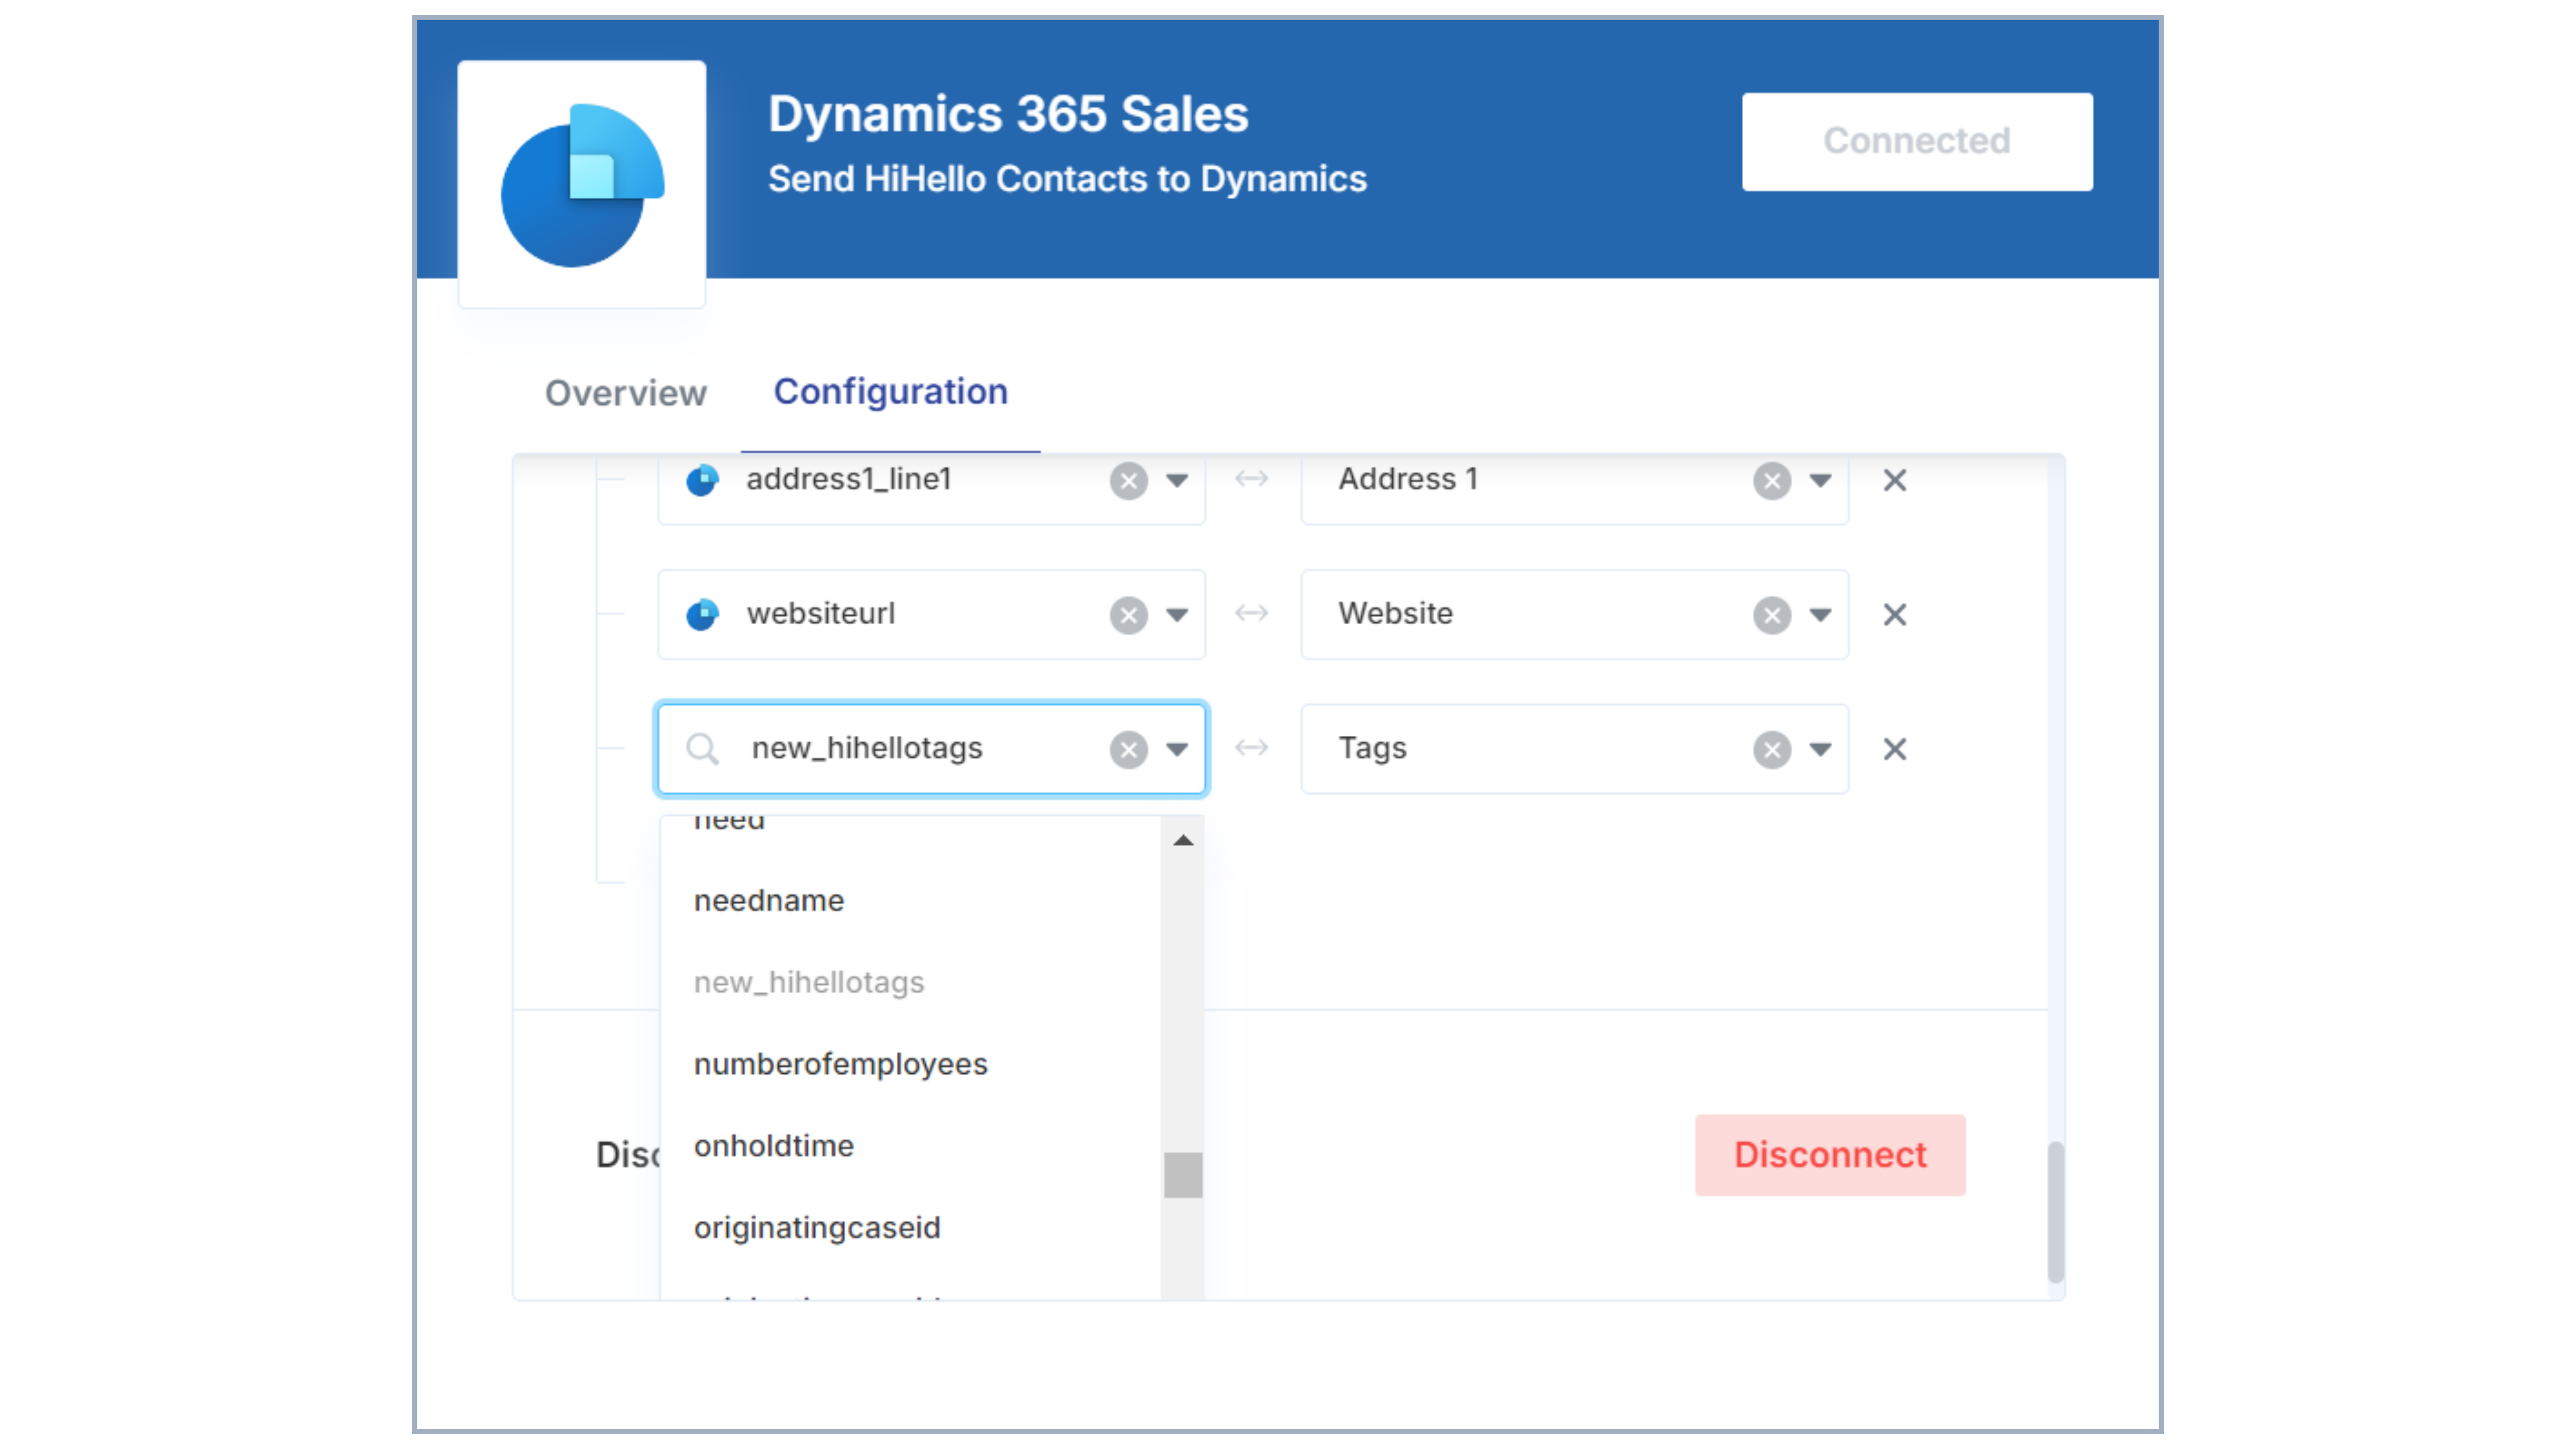Clear the Tags field selection
This screenshot has height=1449, width=2576.
[1771, 750]
